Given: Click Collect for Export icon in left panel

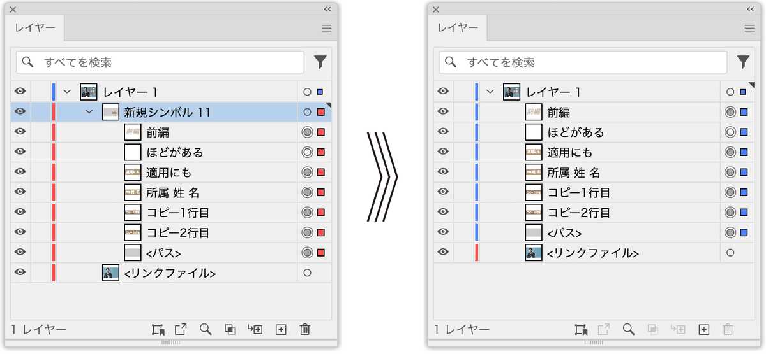Looking at the screenshot, I should coord(158,329).
